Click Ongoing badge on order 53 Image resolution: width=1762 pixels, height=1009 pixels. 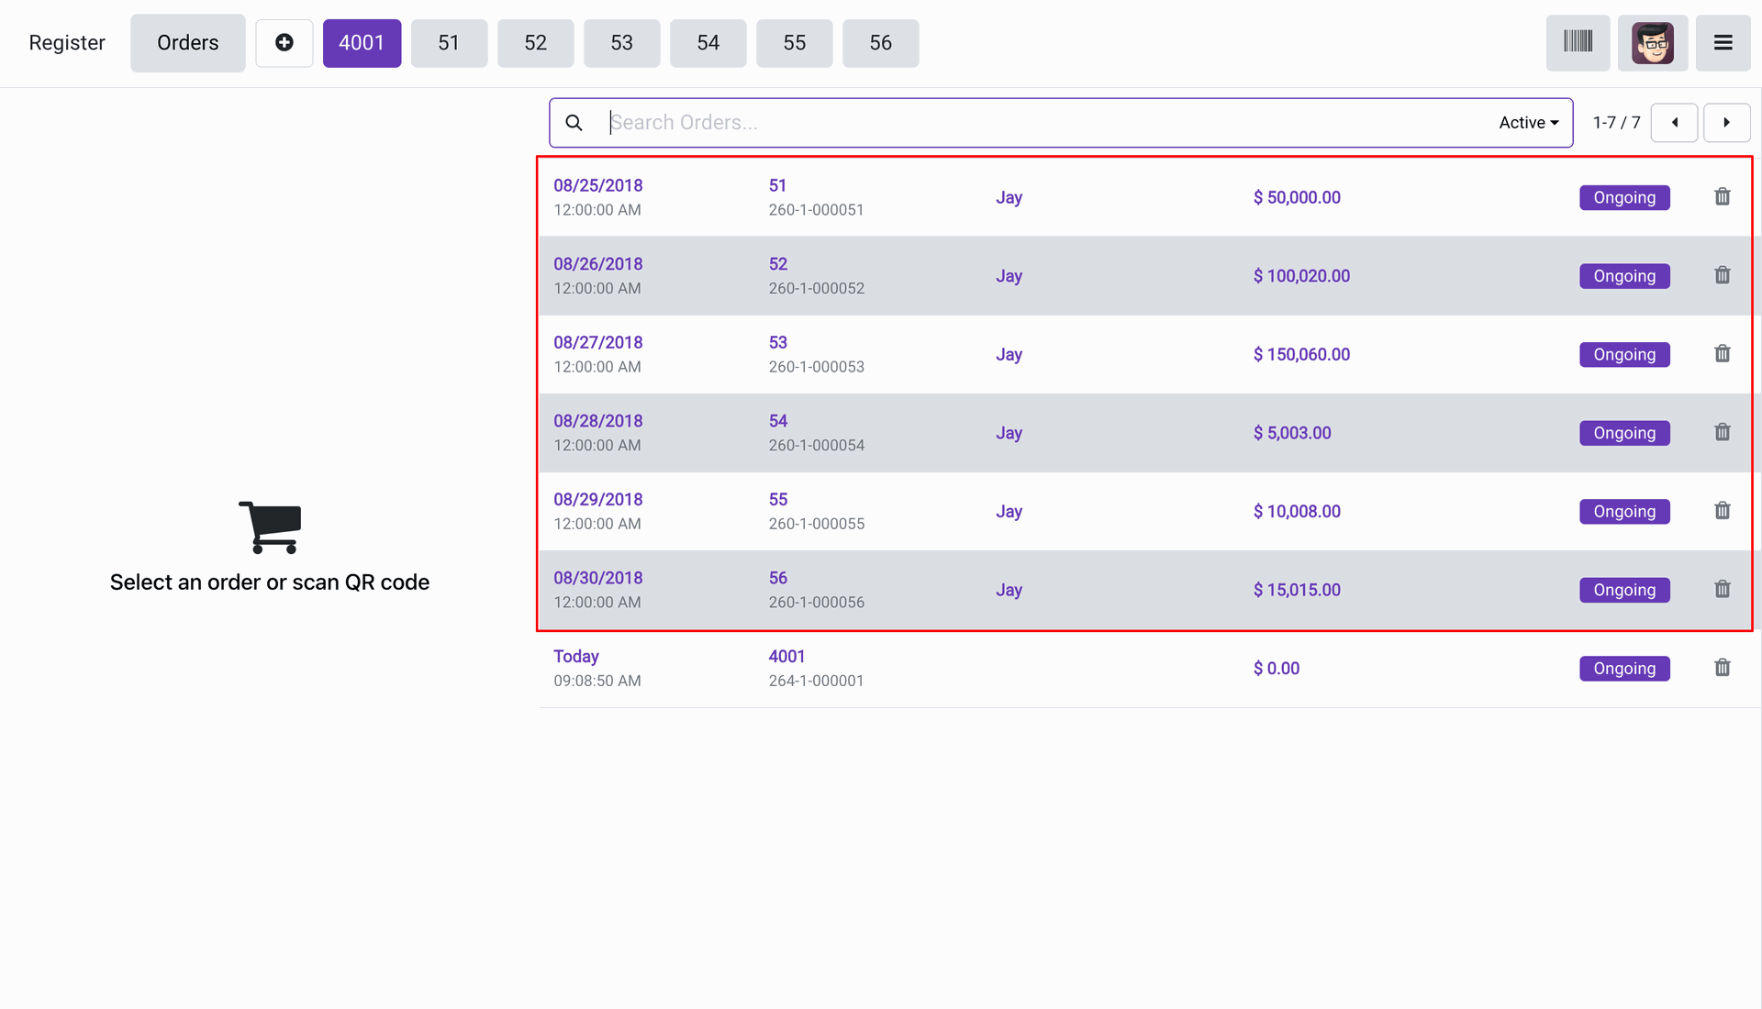click(1624, 354)
